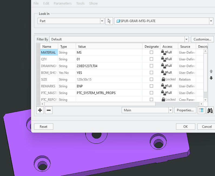
Task: Toggle Designate checkbox for PTC_MASTER row
Action: [151, 93]
